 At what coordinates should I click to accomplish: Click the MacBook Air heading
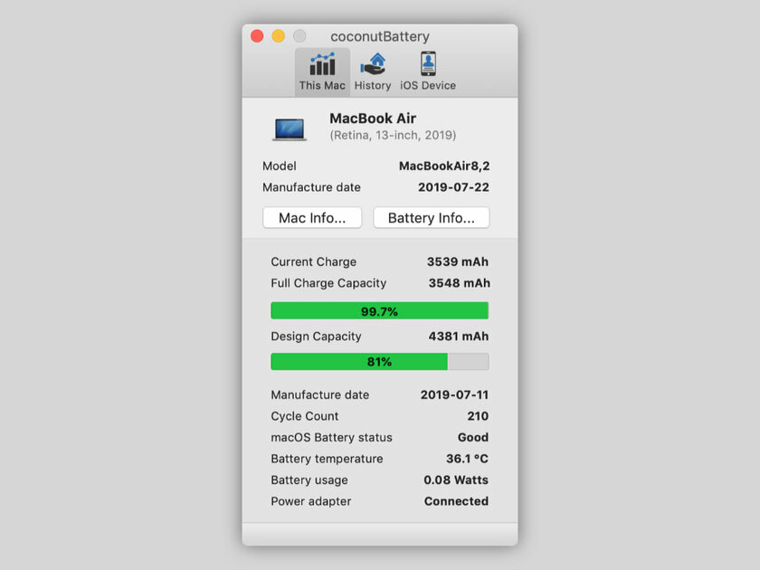pyautogui.click(x=373, y=119)
